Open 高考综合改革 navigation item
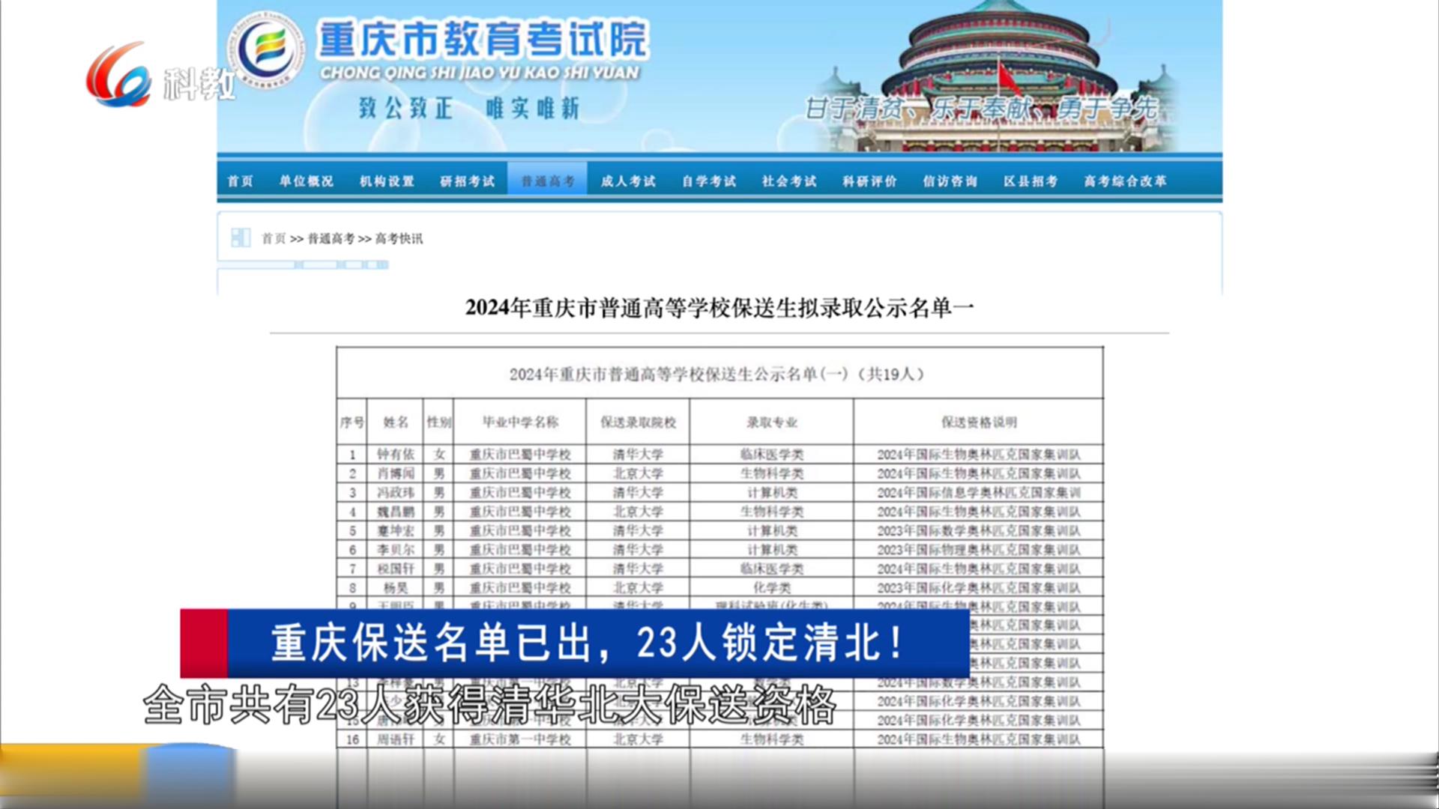1439x809 pixels. point(1125,181)
